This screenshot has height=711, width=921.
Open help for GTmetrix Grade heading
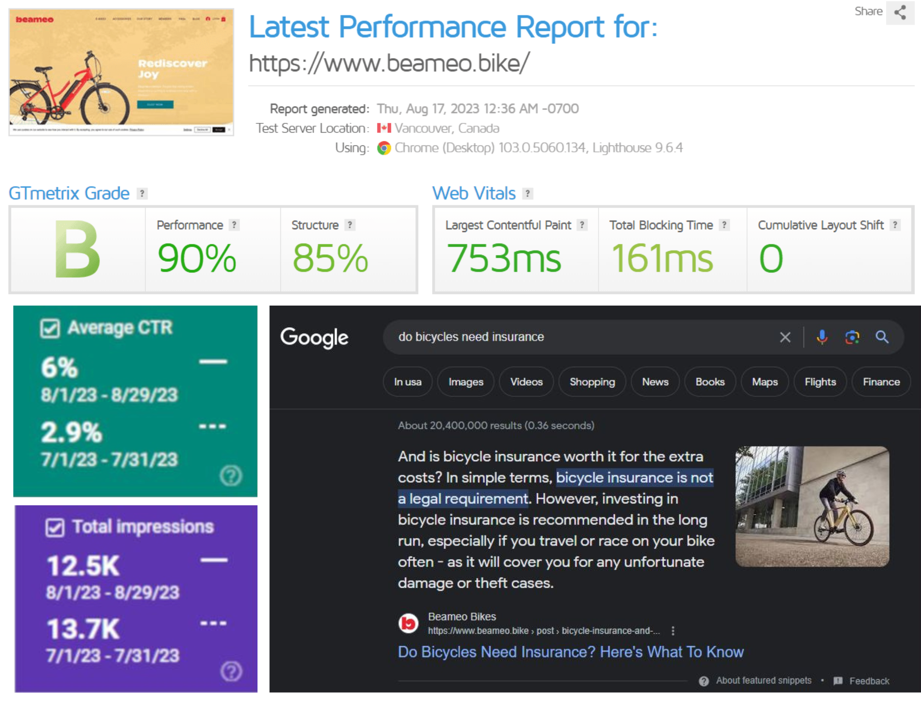(142, 194)
